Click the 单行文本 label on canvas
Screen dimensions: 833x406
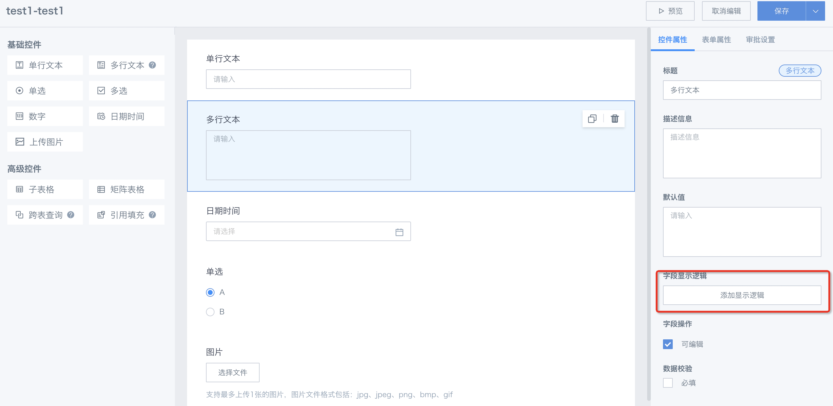click(x=223, y=58)
